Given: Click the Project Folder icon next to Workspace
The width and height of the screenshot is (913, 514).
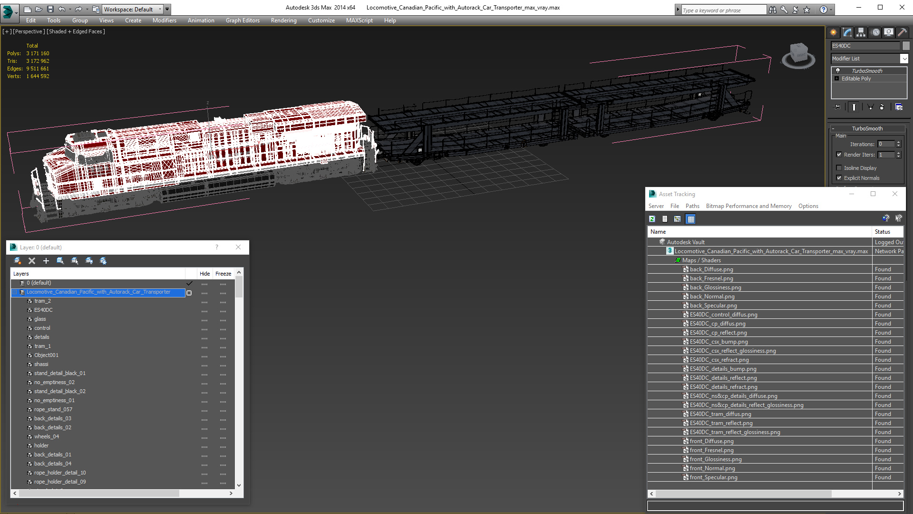Looking at the screenshot, I should pos(96,9).
